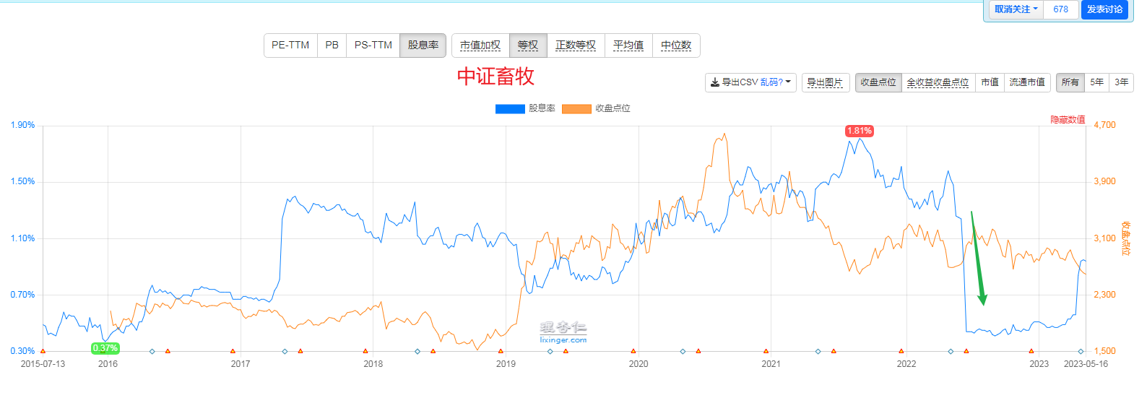Click the 导出图片 button
This screenshot has height=398, width=1147.
pos(825,82)
